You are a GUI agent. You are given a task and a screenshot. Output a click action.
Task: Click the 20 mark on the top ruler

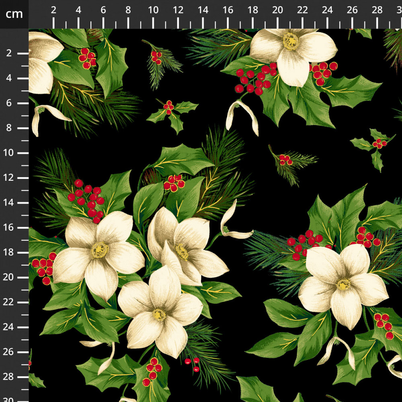click(x=277, y=10)
